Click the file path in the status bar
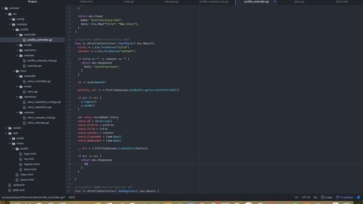The width and height of the screenshot is (363, 204). tap(33, 197)
